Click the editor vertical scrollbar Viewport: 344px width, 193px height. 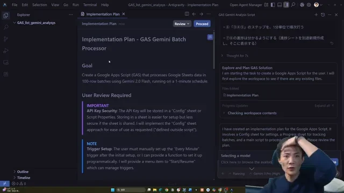click(x=214, y=50)
